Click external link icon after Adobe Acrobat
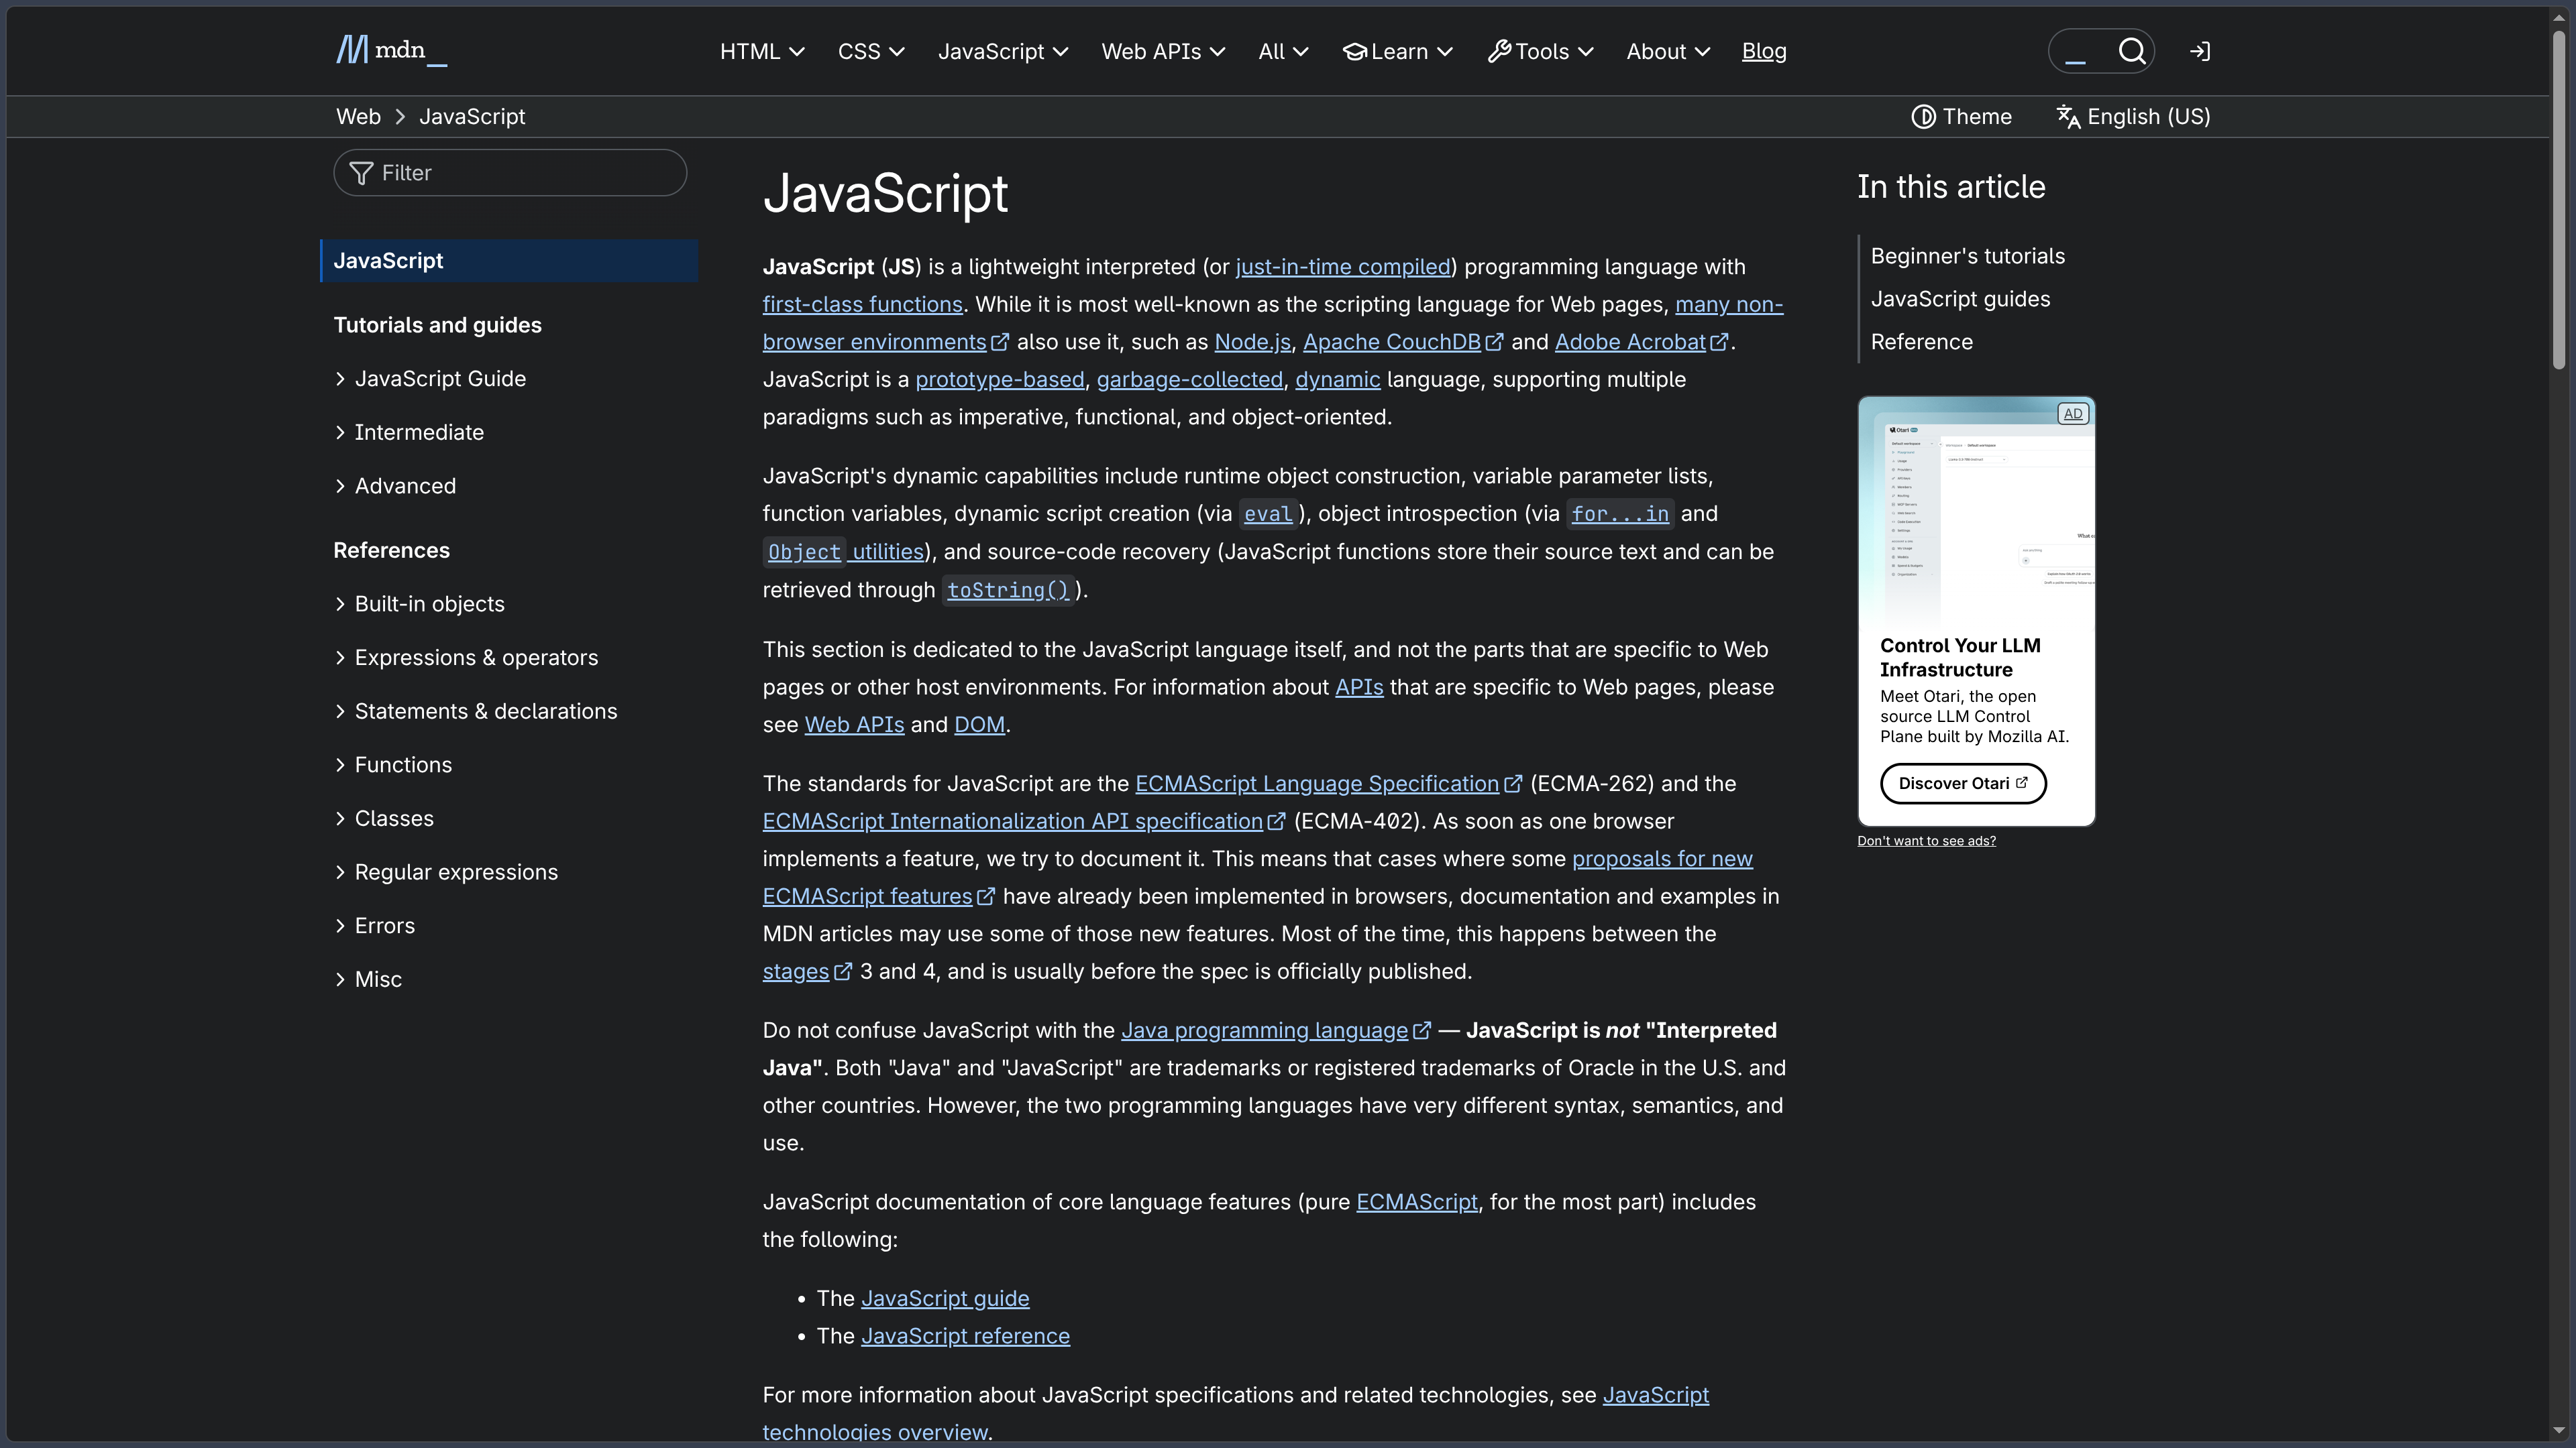 point(1719,343)
